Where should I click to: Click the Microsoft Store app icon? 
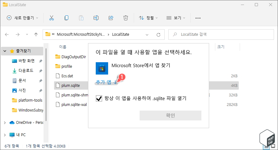pos(102,68)
